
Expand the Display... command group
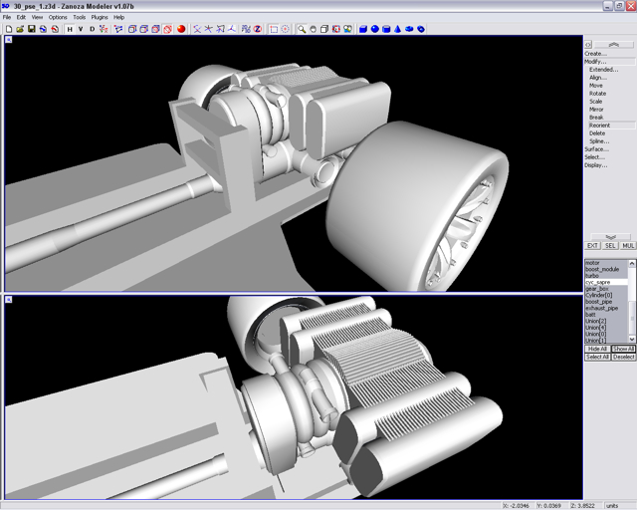point(595,165)
